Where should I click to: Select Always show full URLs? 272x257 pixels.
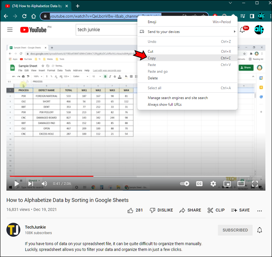[187, 104]
